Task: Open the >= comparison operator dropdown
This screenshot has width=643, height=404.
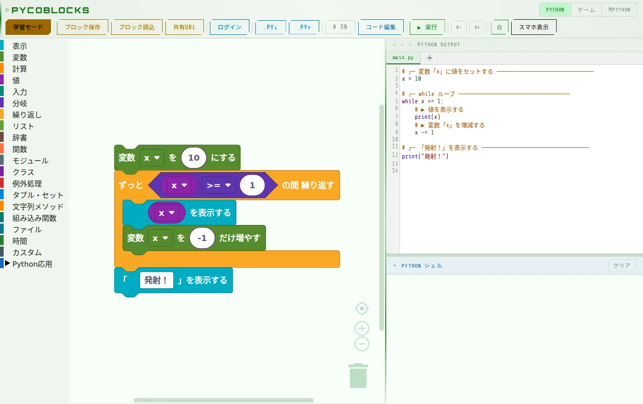Action: coord(219,185)
